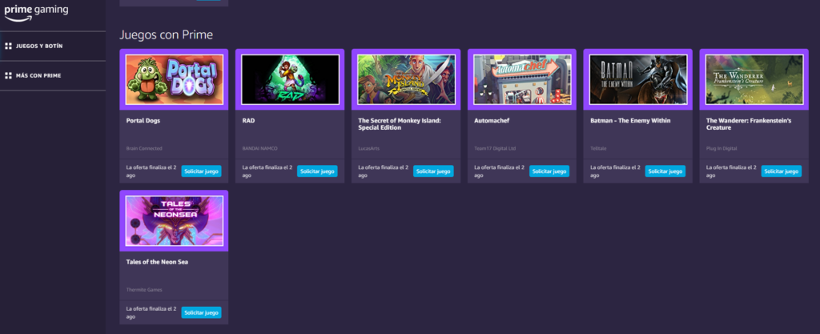Click the Telltale publisher label
Screen dimensions: 820x334
click(x=598, y=148)
